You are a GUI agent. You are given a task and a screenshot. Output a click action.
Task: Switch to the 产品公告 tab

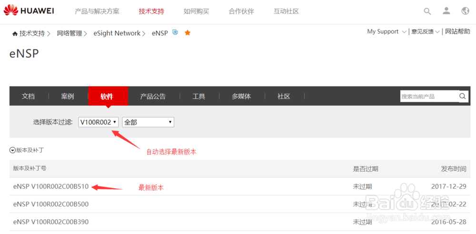pos(153,97)
